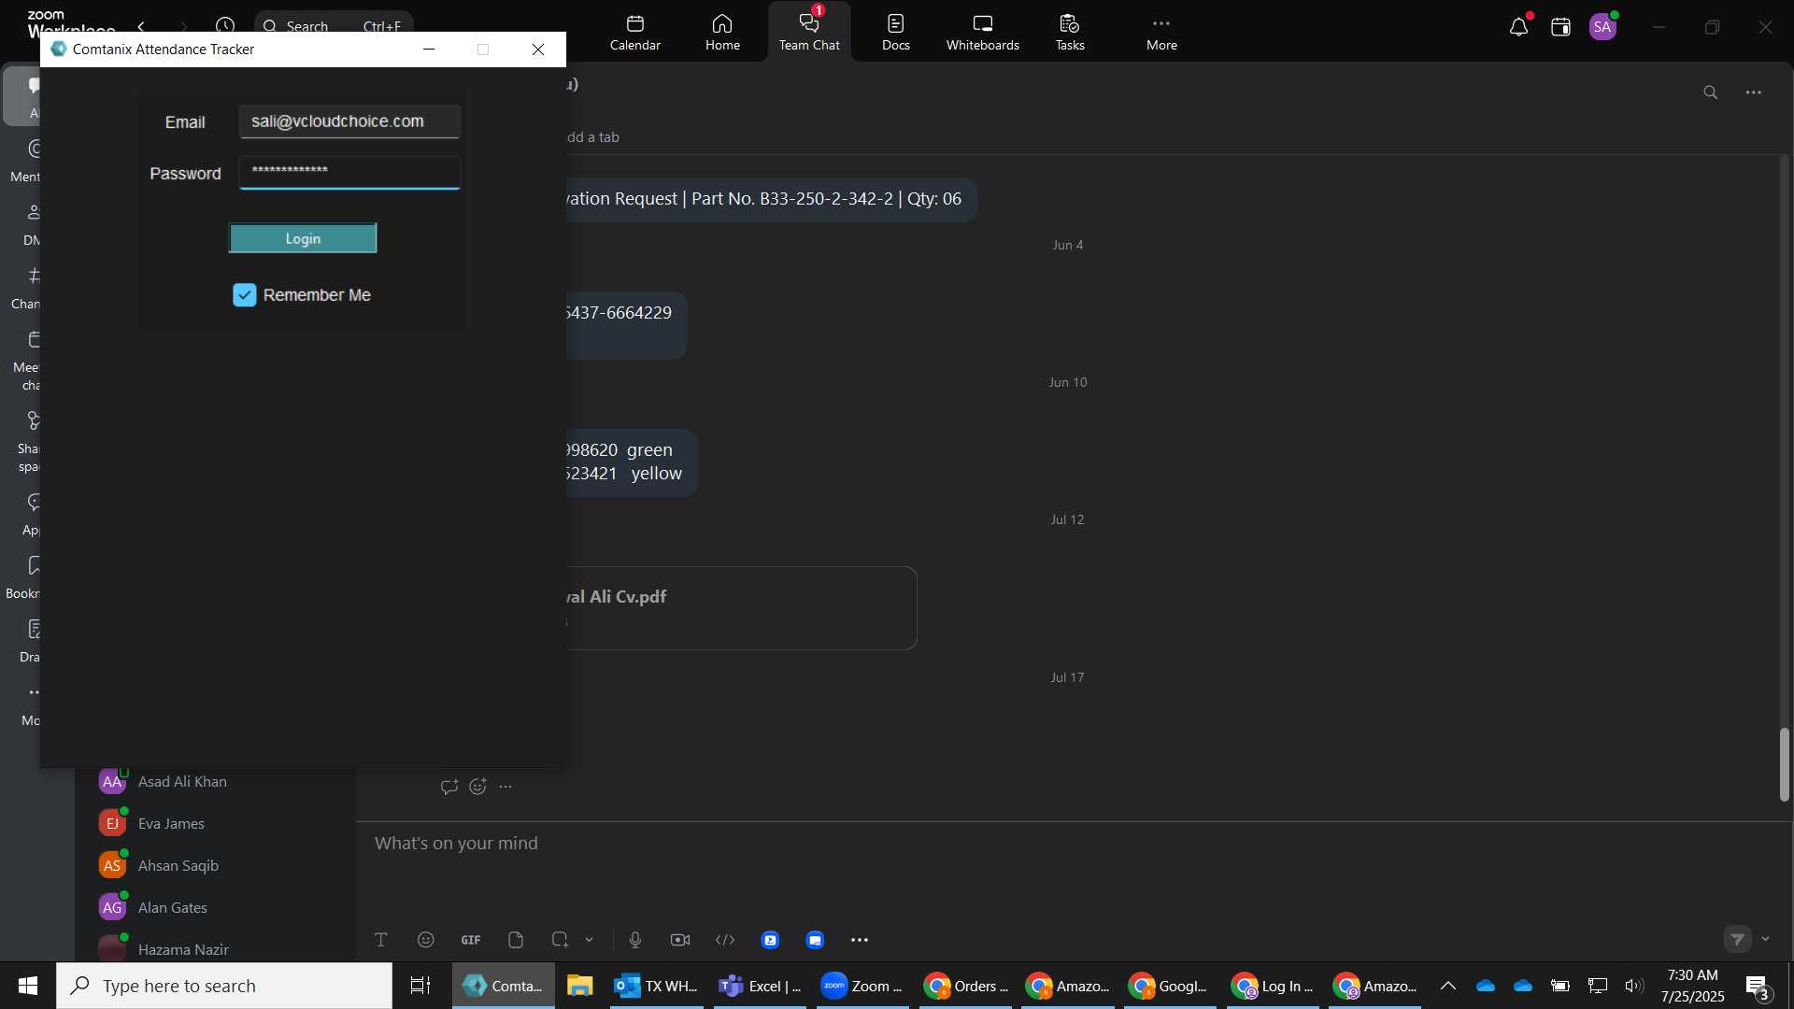Click the Windows taskbar search box
The image size is (1794, 1009).
click(224, 986)
